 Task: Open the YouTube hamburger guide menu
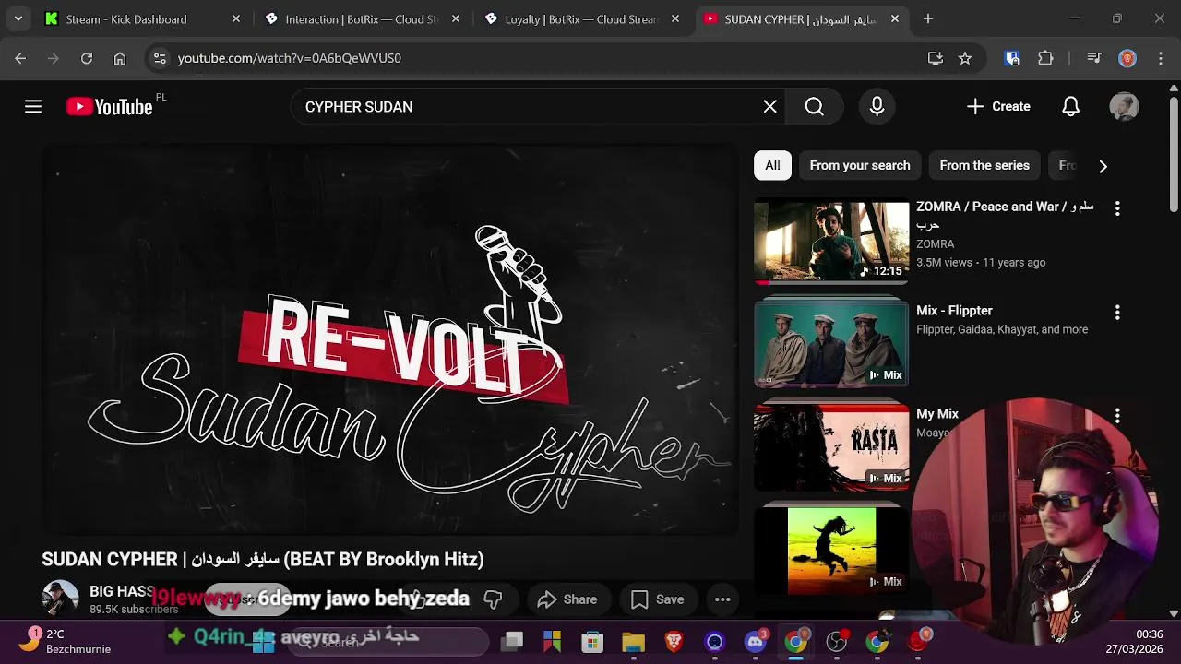tap(33, 107)
